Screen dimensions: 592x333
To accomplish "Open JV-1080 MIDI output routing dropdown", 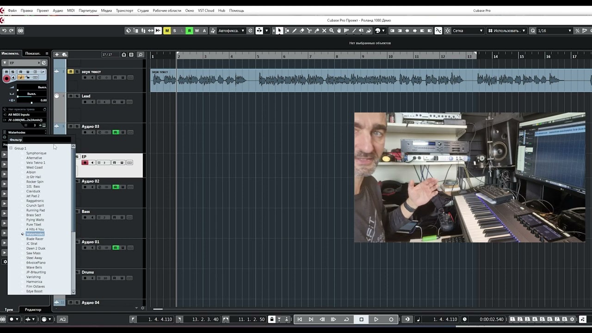I will (x=25, y=120).
